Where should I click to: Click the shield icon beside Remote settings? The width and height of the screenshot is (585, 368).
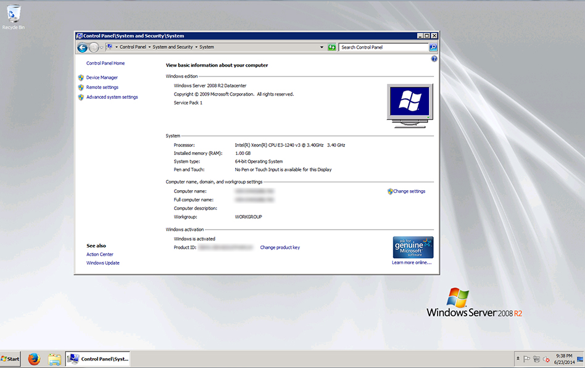(x=81, y=87)
